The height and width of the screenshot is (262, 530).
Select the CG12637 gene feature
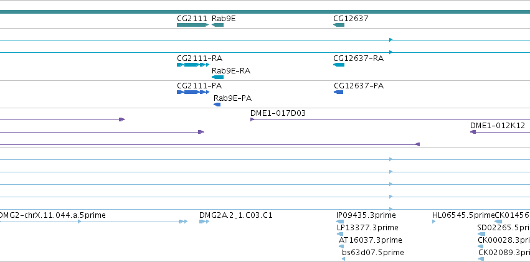tap(339, 25)
